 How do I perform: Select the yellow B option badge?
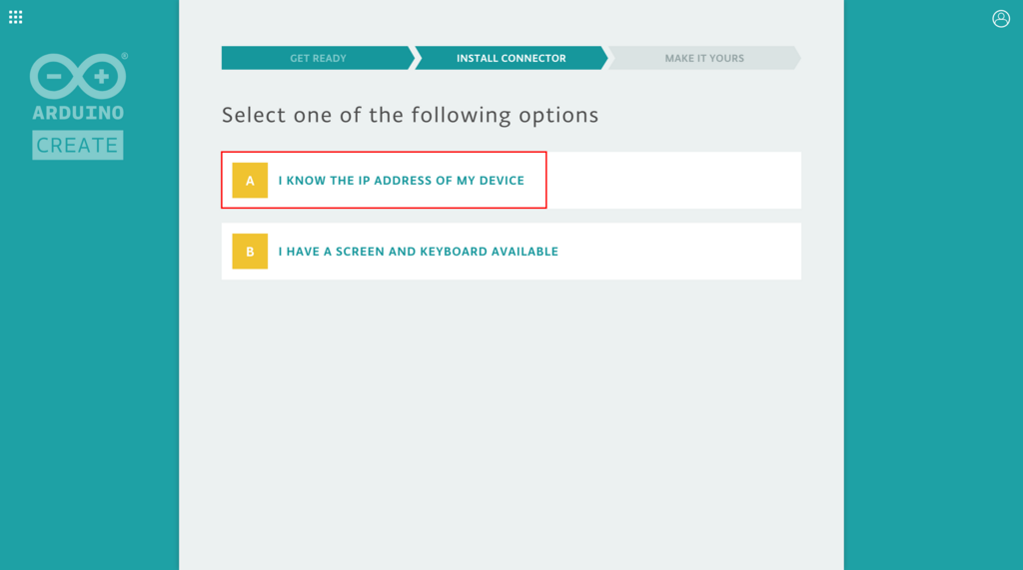click(x=250, y=252)
